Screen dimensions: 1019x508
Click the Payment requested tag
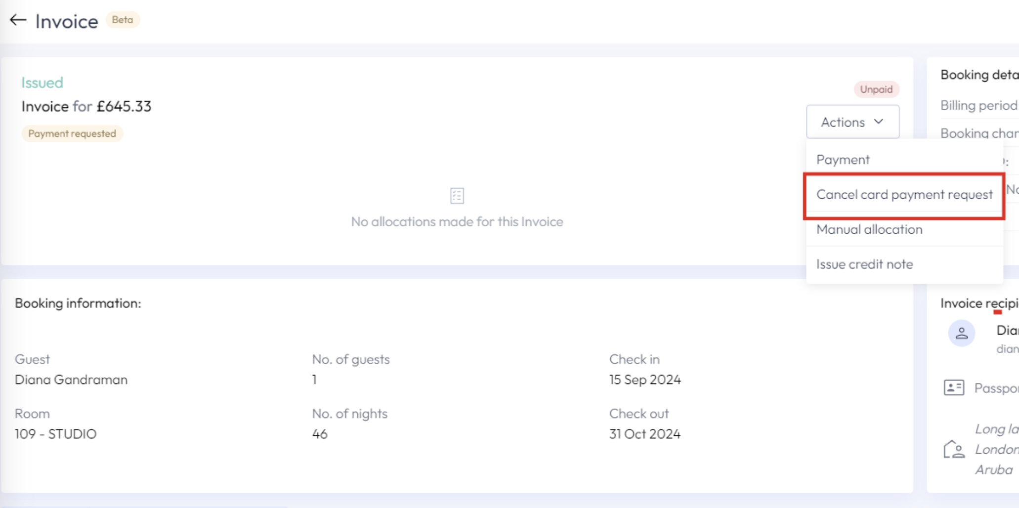72,133
